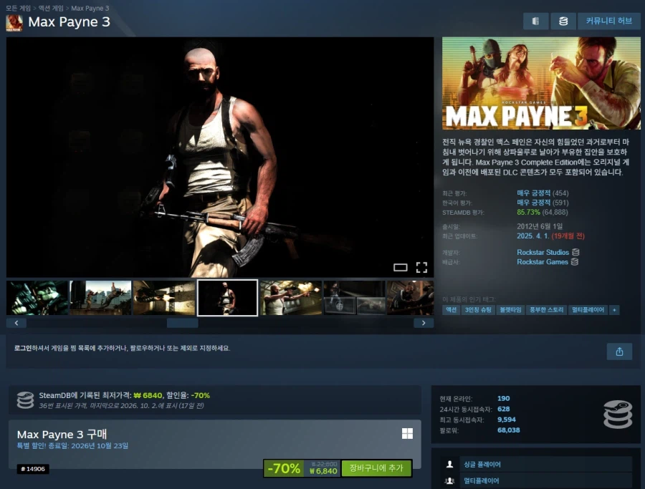Select the 멀티플레이어 tag
Viewport: 645px width, 489px height.
coord(588,310)
